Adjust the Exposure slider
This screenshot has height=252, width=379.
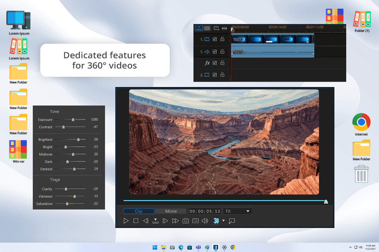click(x=73, y=119)
